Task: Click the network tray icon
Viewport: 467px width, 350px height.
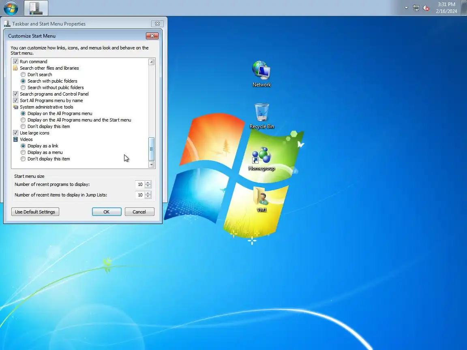Action: 416,8
